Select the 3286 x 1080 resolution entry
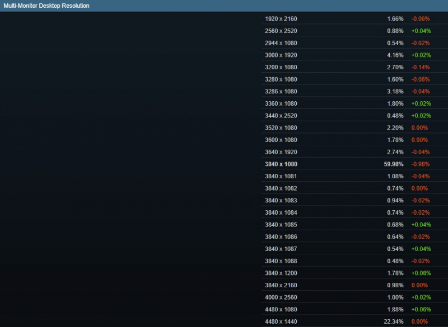448x327 pixels. pyautogui.click(x=281, y=92)
